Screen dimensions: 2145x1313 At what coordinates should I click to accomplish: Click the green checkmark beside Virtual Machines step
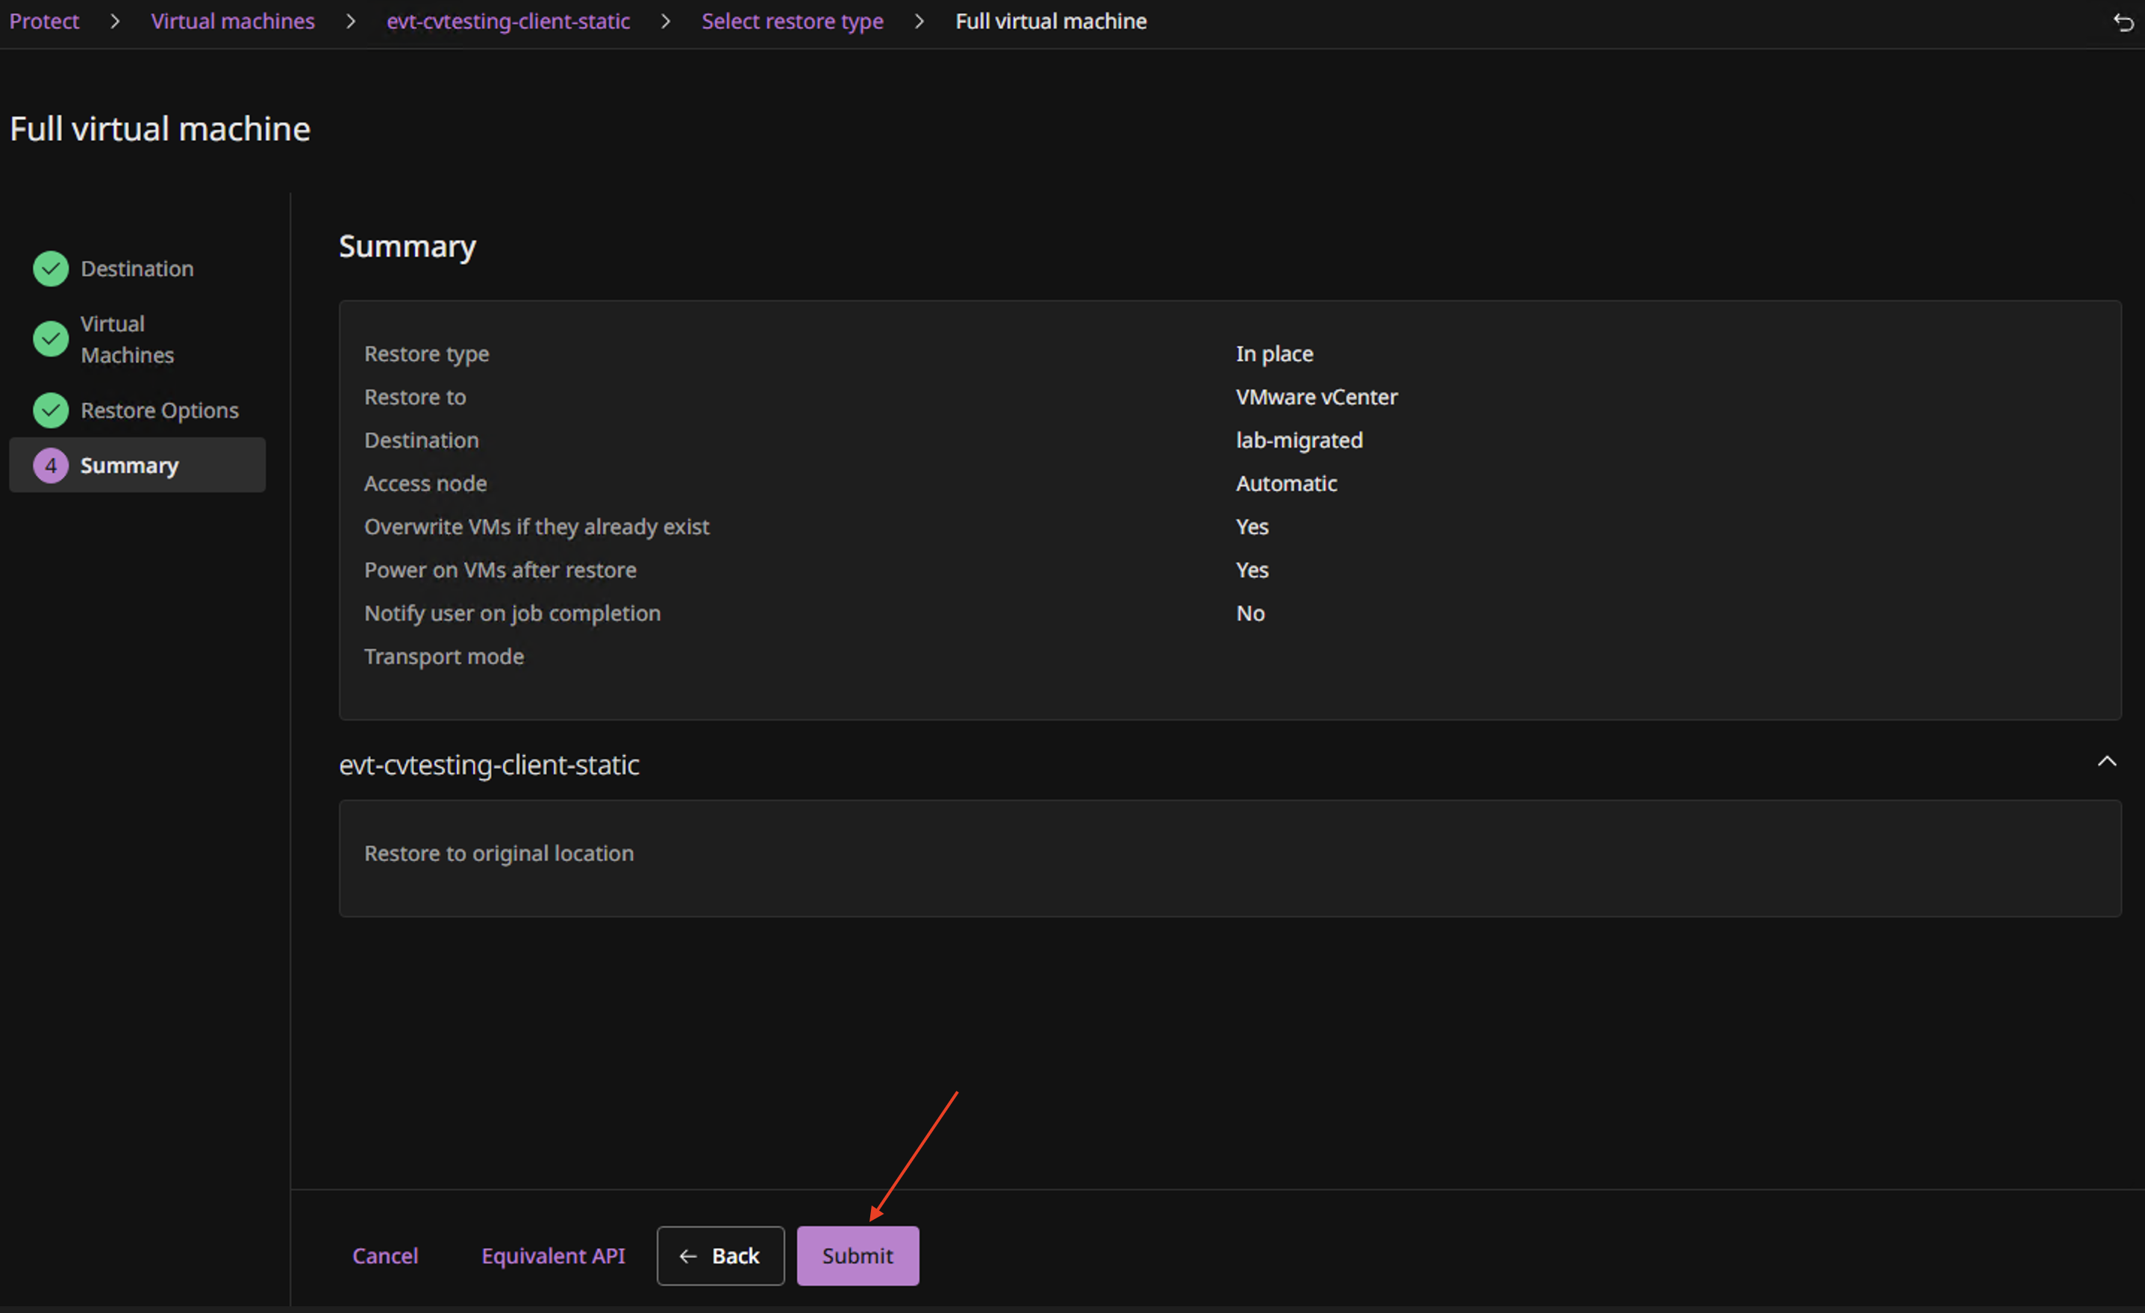[x=51, y=339]
